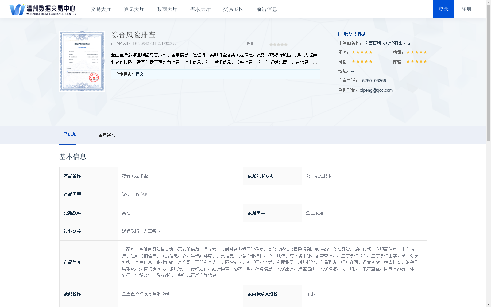This screenshot has width=491, height=307.
Task: Click the 质量 star rating
Action: tap(417, 52)
